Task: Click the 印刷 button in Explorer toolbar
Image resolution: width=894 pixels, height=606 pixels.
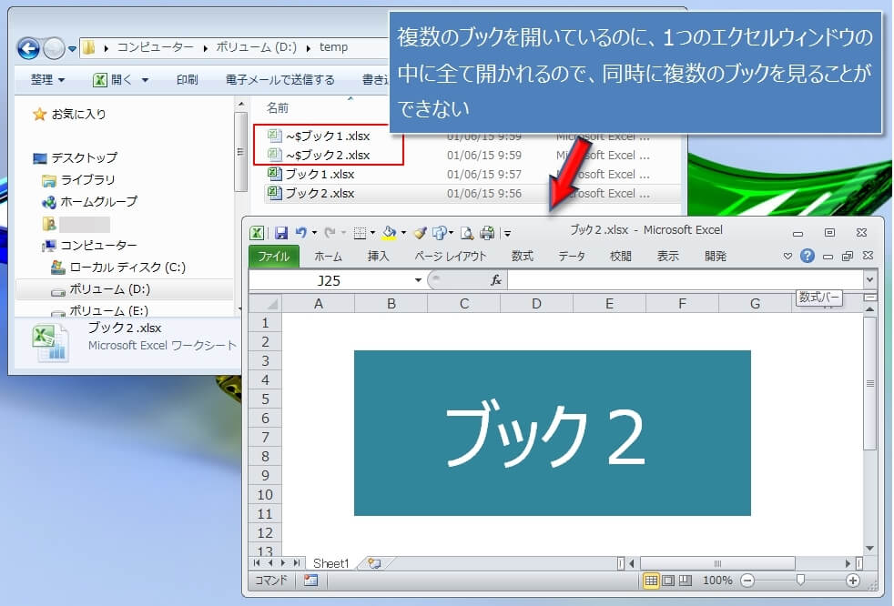Action: click(186, 79)
